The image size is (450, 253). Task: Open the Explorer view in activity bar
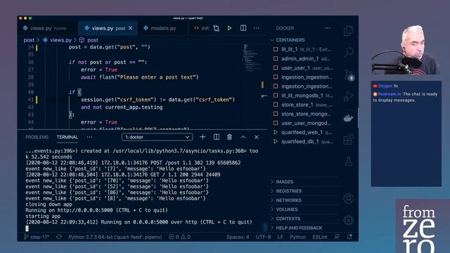[349, 30]
